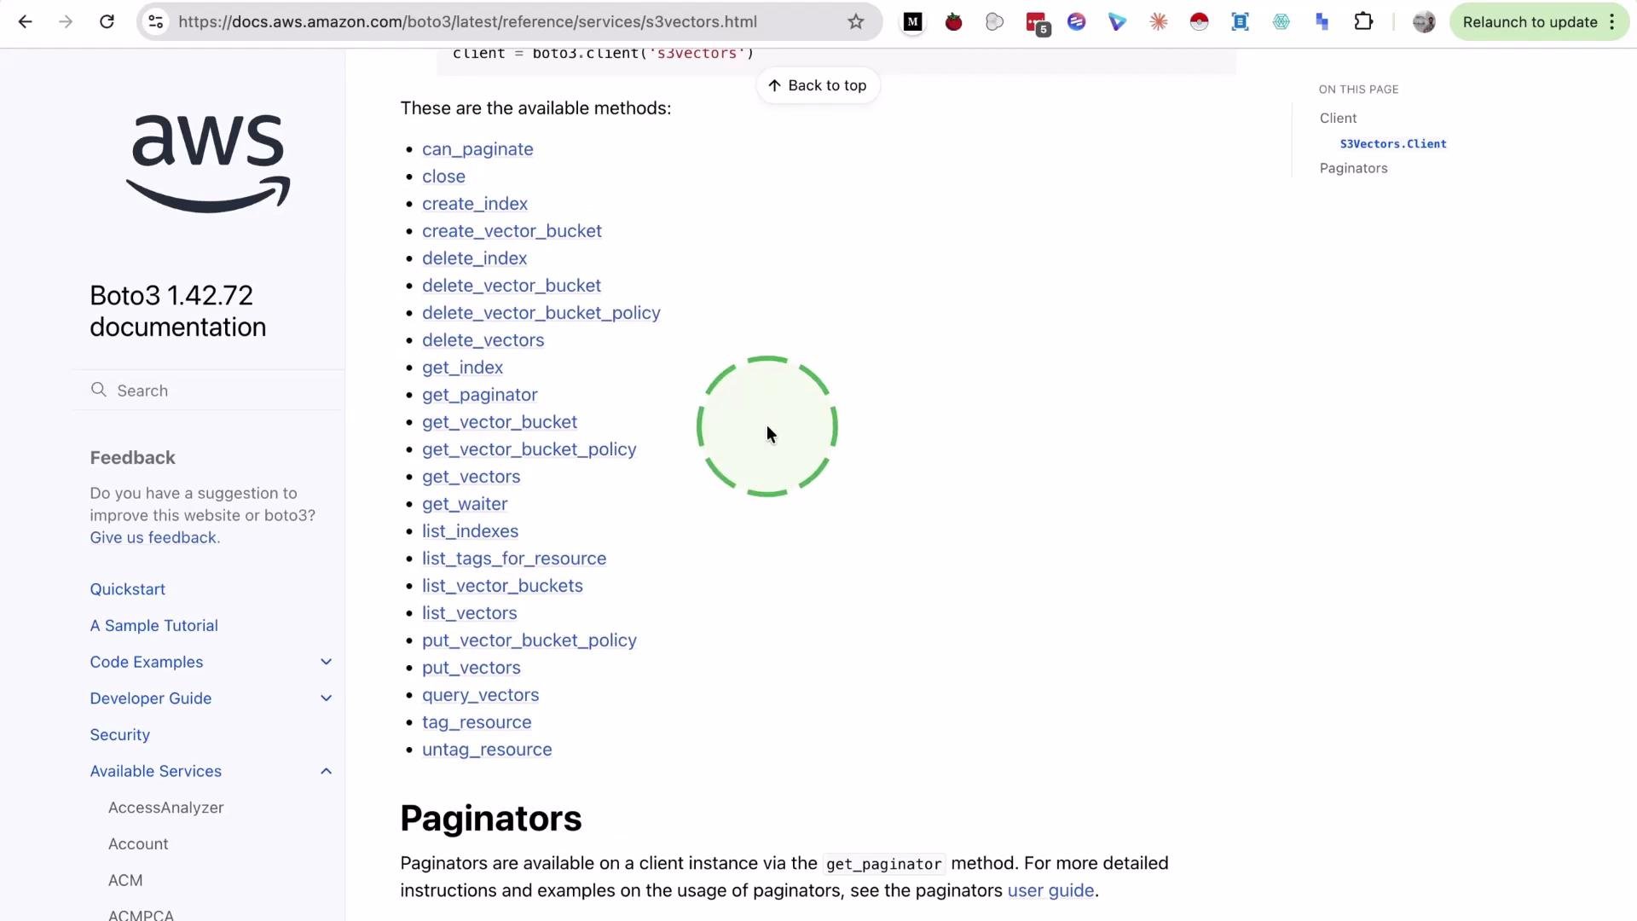The image size is (1637, 921).
Task: Open the red tomato extension icon
Action: tap(953, 22)
